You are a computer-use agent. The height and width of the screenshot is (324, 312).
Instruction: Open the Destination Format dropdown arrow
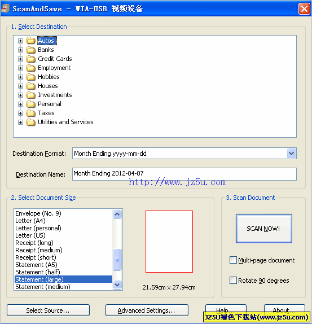[291, 154]
